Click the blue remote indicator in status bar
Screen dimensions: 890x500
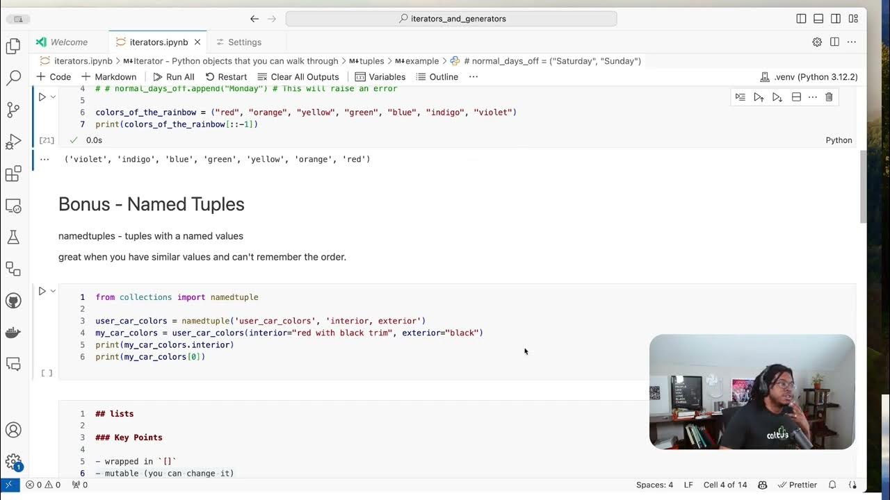click(x=8, y=485)
